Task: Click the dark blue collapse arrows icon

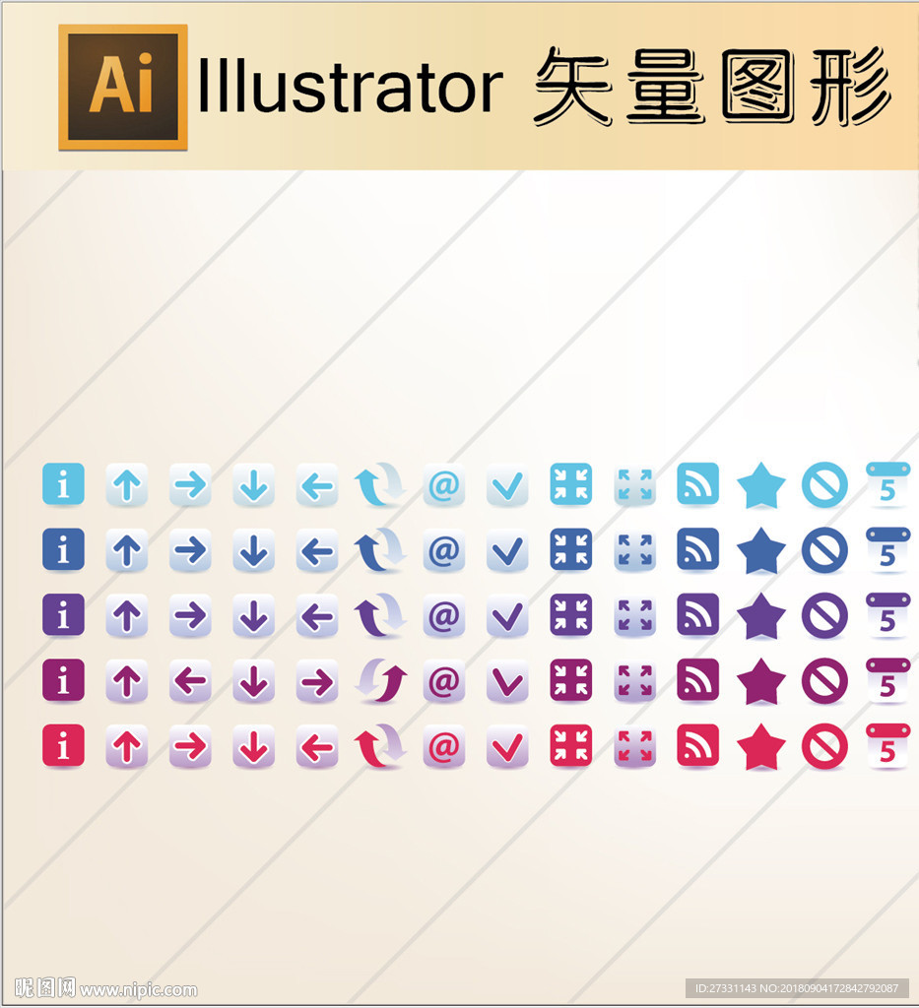Action: click(571, 549)
